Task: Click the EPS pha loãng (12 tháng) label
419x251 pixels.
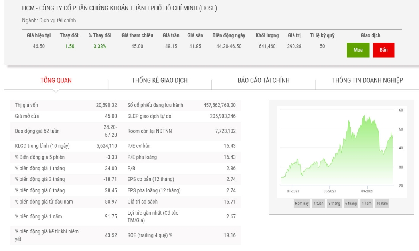Action: pos(154,190)
